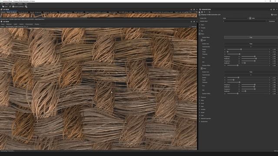Screen dimensions: 278x156
Task: Open the 3D View Environment menu
Action: click(x=29, y=24)
